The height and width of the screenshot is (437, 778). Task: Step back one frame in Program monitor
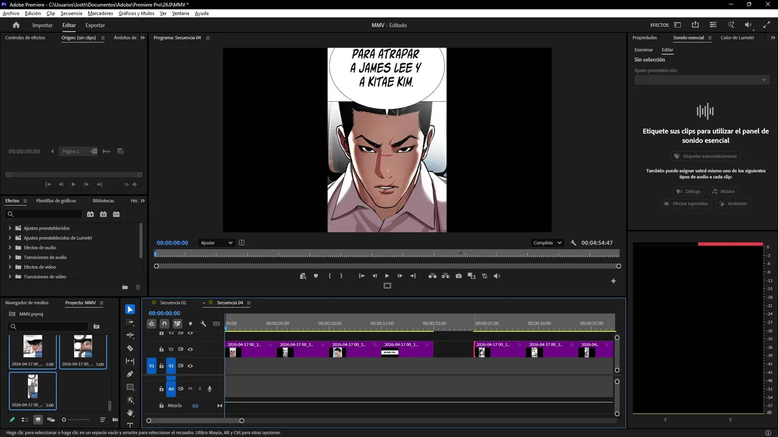(374, 276)
